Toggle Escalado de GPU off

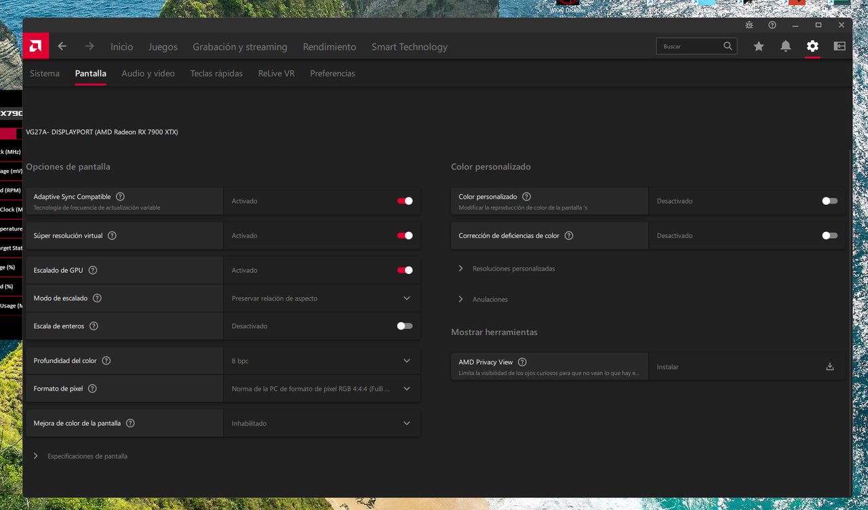pyautogui.click(x=405, y=270)
